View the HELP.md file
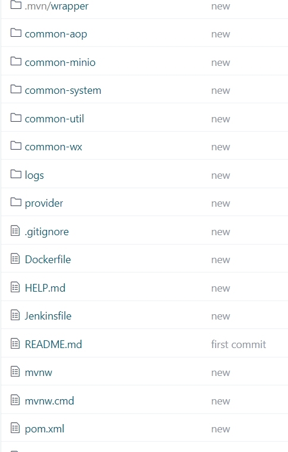The width and height of the screenshot is (288, 452). click(x=45, y=288)
